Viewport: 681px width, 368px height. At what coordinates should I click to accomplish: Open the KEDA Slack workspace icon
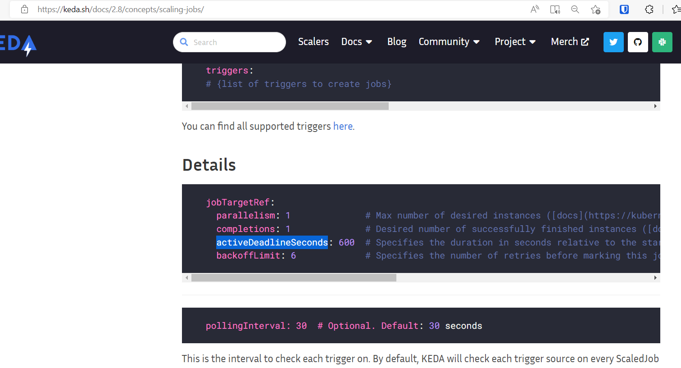pos(662,41)
